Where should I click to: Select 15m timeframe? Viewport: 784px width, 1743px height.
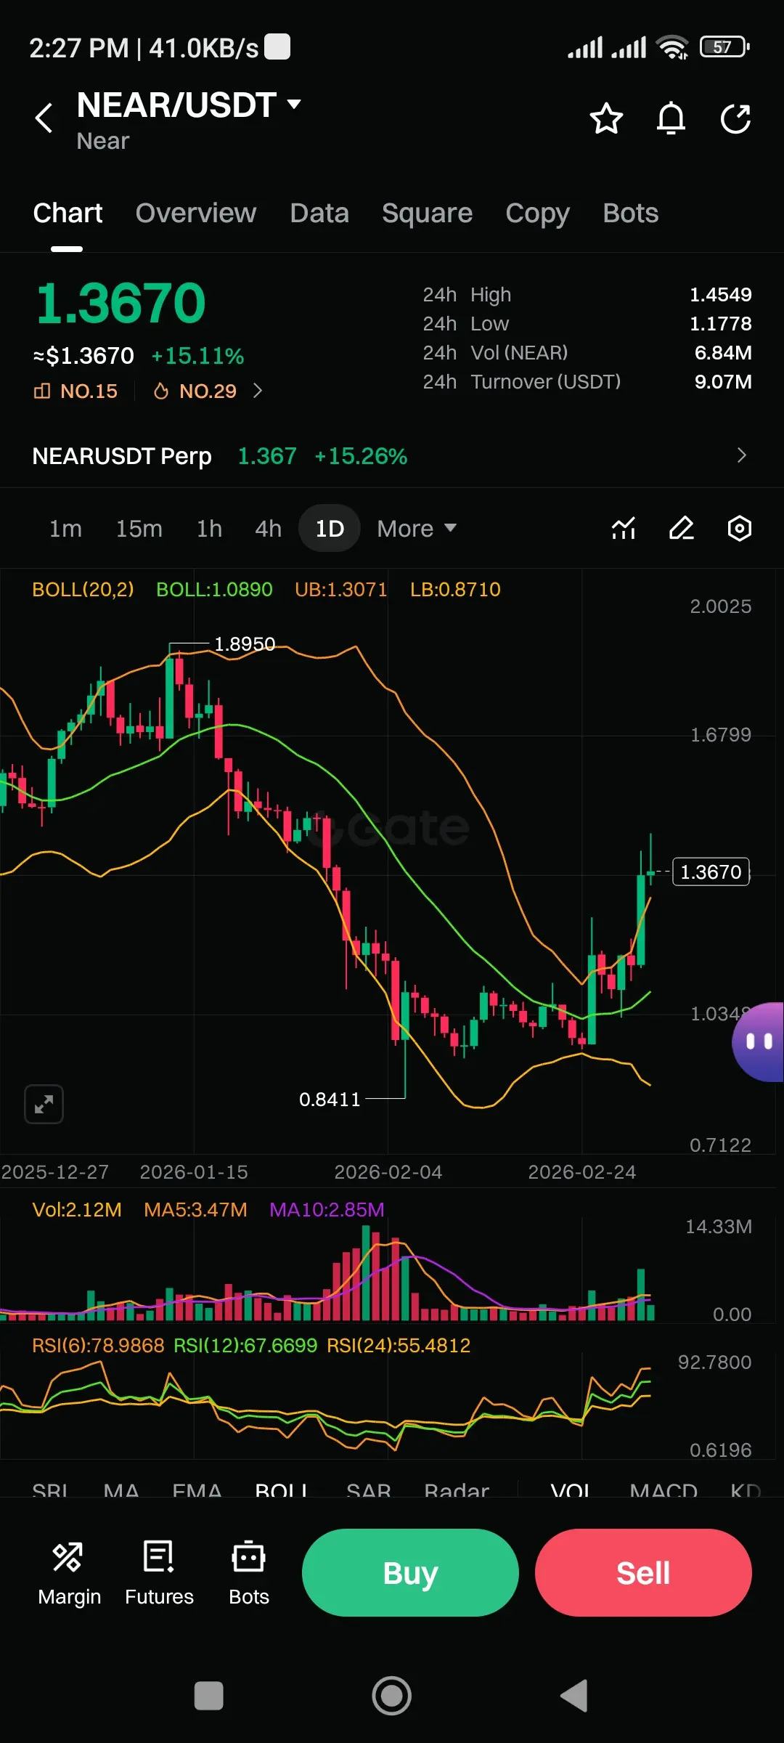coord(139,528)
